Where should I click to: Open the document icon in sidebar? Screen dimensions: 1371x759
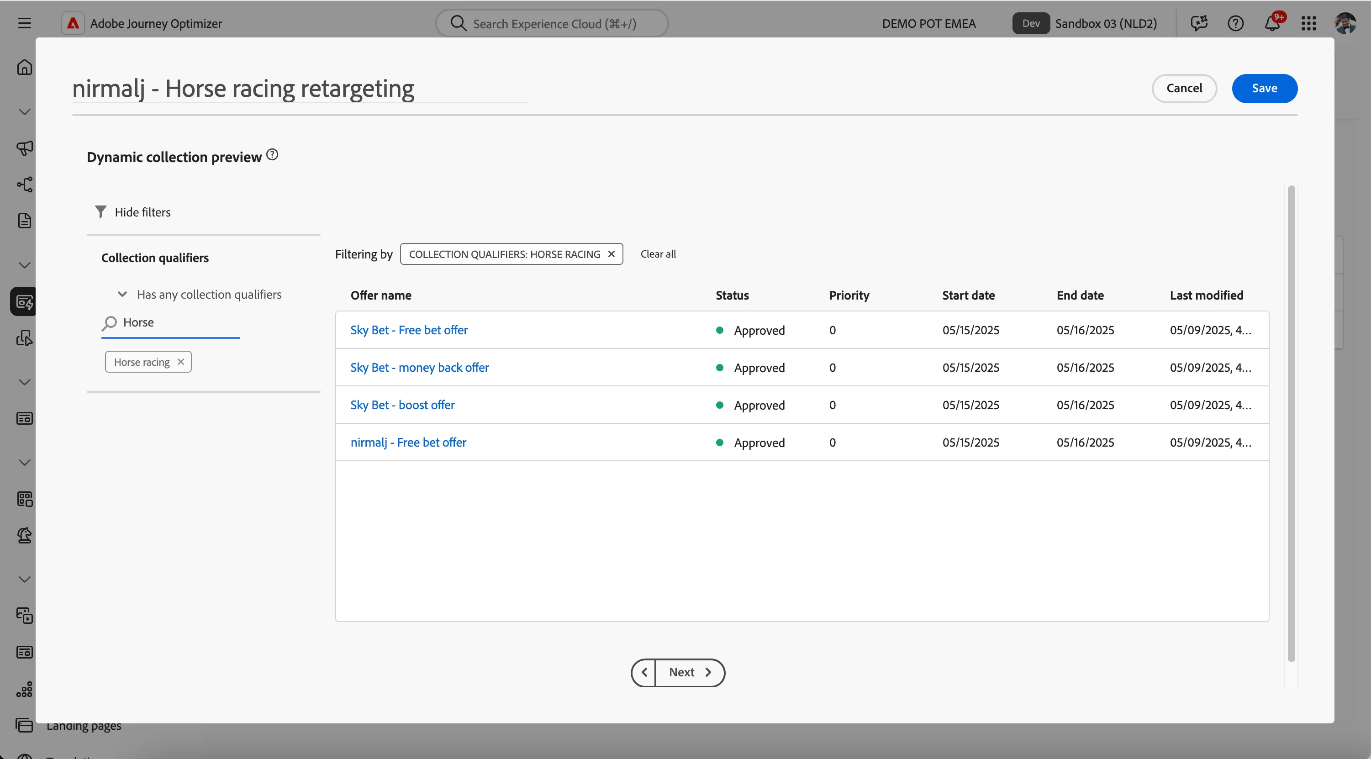pyautogui.click(x=25, y=221)
